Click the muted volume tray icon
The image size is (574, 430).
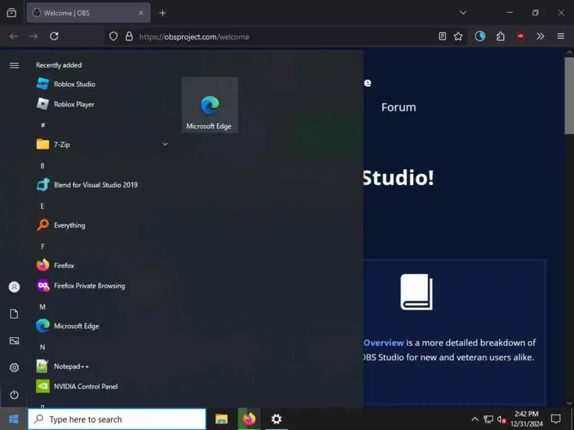502,419
